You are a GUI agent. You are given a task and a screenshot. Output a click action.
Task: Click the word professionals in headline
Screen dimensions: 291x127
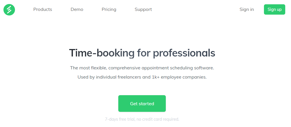coord(184,53)
